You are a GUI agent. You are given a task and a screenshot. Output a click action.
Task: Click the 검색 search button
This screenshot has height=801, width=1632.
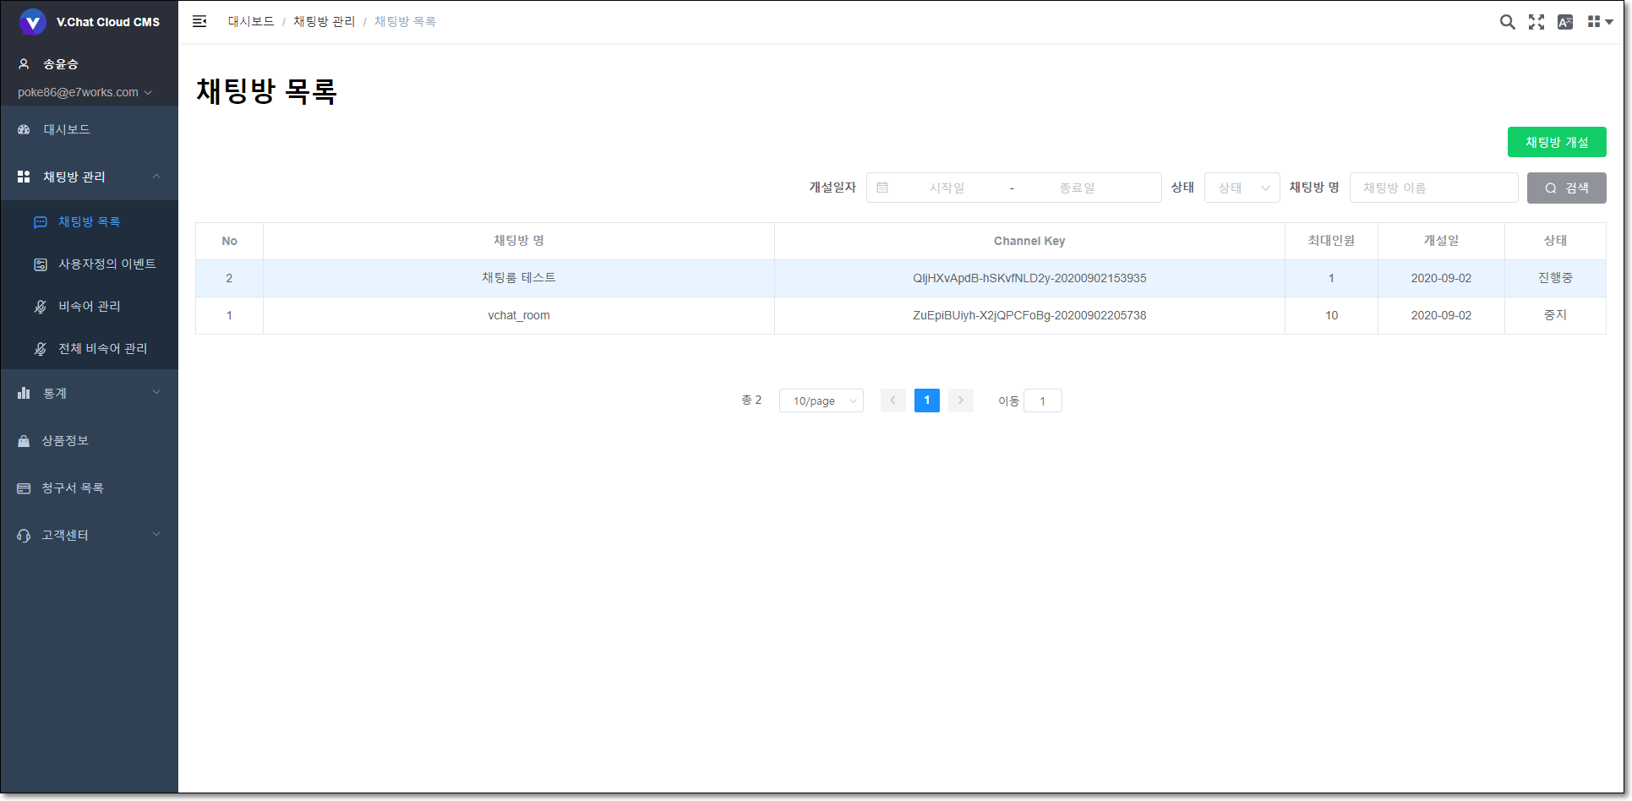tap(1567, 188)
